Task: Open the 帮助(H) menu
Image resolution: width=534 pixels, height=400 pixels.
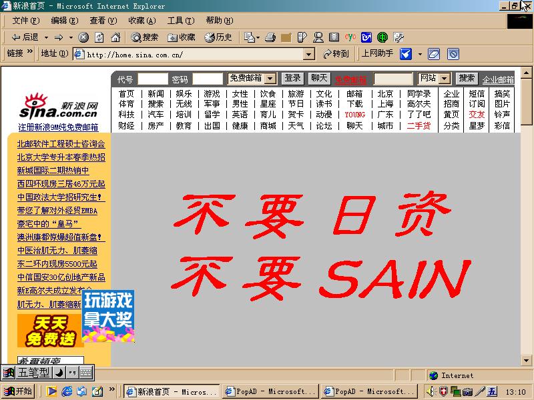Action: click(x=220, y=21)
